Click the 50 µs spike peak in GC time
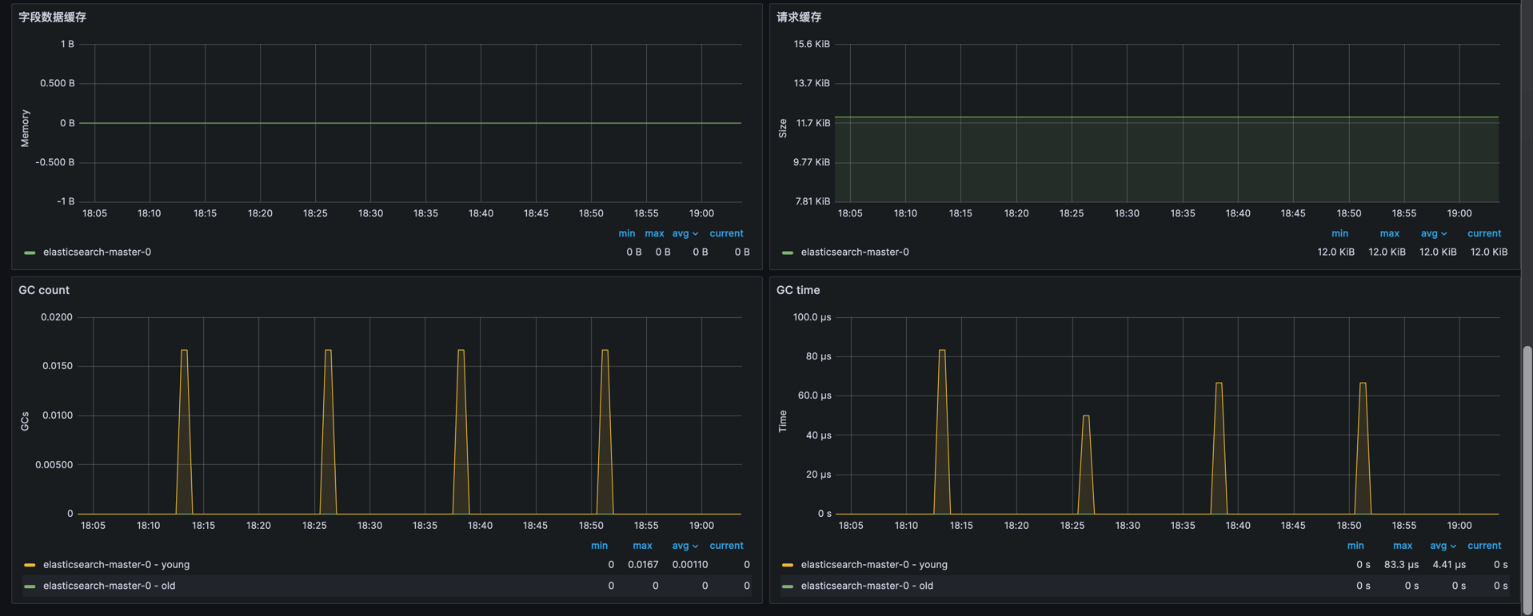The width and height of the screenshot is (1533, 616). [x=1086, y=415]
